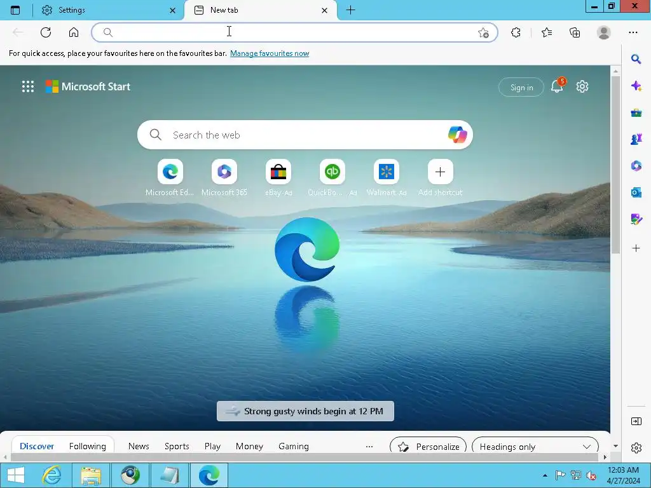Open the Gaming feed tab
Viewport: 651px width, 488px height.
294,446
